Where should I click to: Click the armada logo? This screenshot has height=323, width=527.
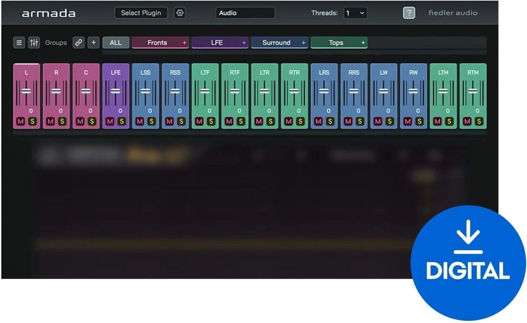coord(48,13)
